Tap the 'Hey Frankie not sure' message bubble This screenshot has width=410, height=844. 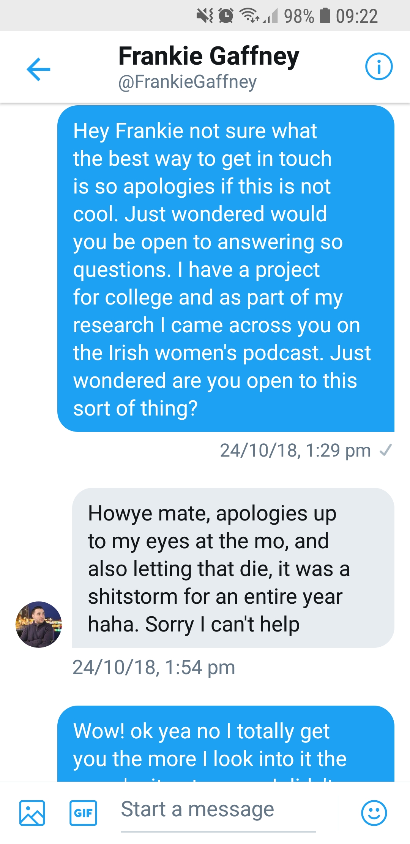click(x=225, y=268)
